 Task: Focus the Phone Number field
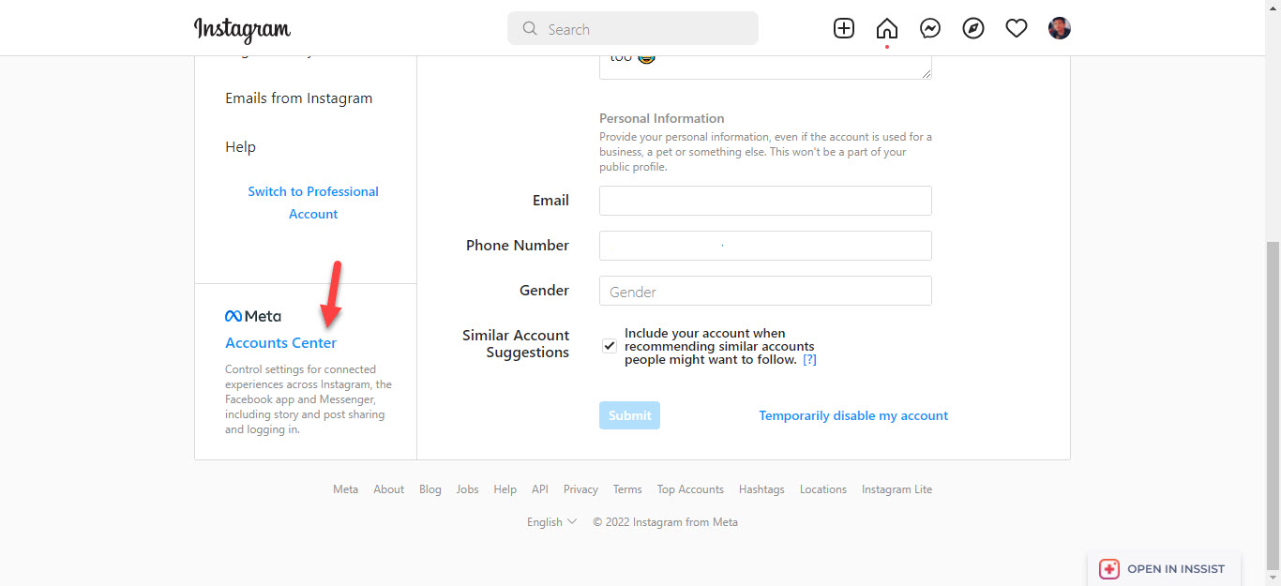point(765,246)
